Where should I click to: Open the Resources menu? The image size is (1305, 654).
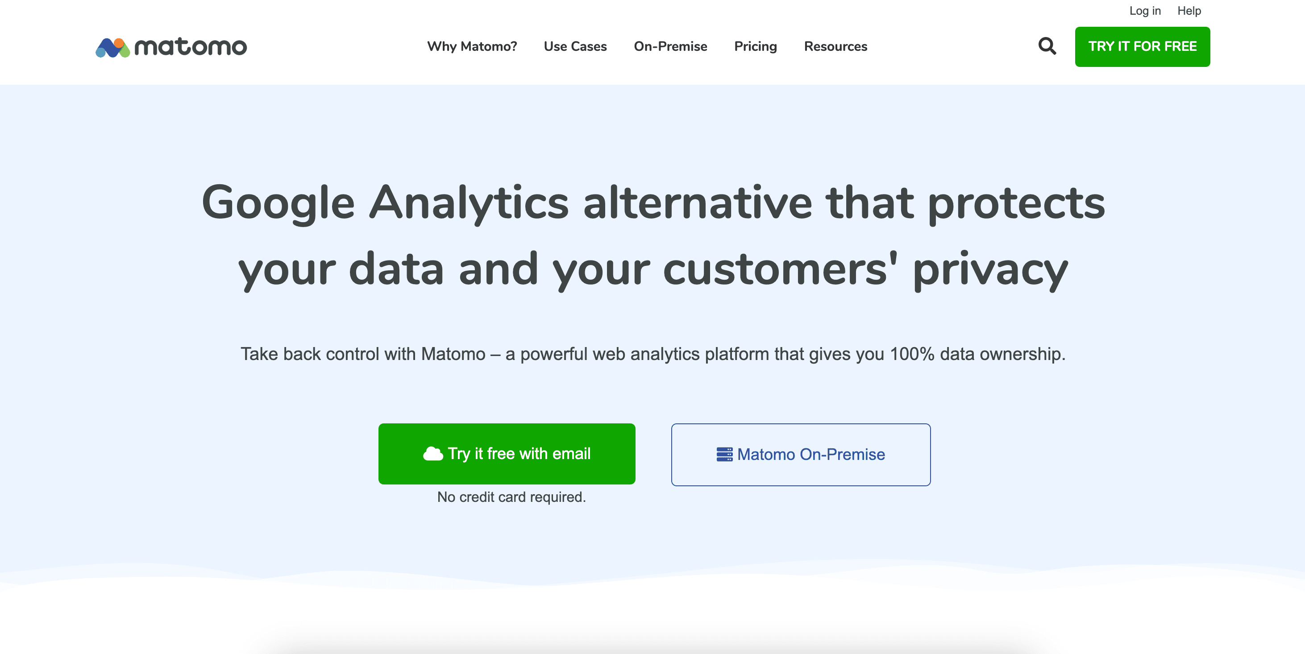point(835,46)
